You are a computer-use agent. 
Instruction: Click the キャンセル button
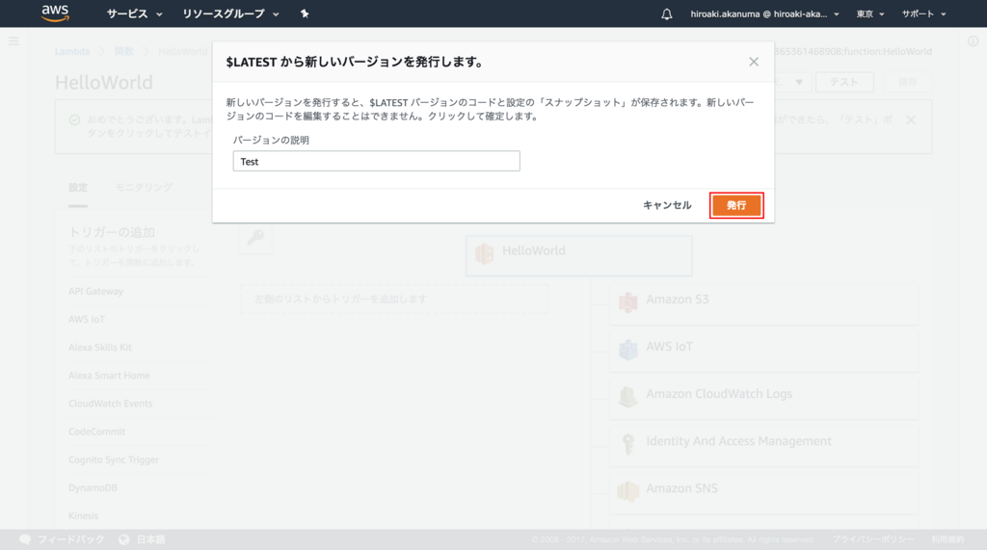coord(667,205)
